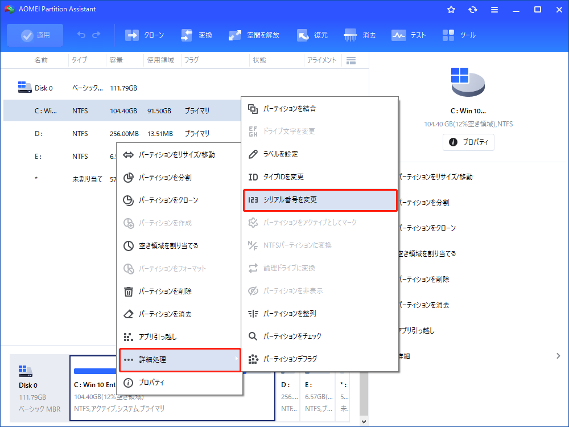Expand Advanced (詳細処理) in context menu
569x427 pixels.
click(180, 360)
